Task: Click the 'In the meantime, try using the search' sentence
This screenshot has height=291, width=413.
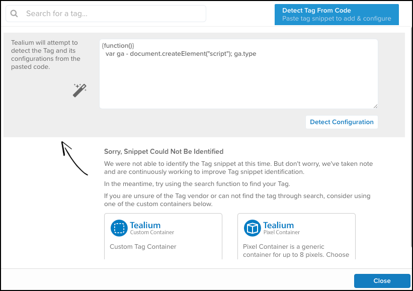Action: (197, 183)
